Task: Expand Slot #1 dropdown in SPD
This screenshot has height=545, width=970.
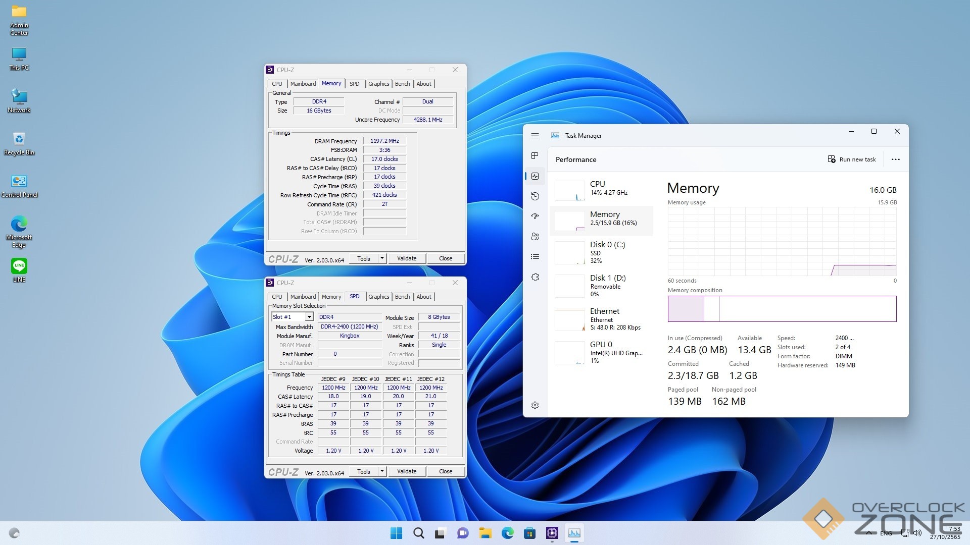Action: [309, 317]
